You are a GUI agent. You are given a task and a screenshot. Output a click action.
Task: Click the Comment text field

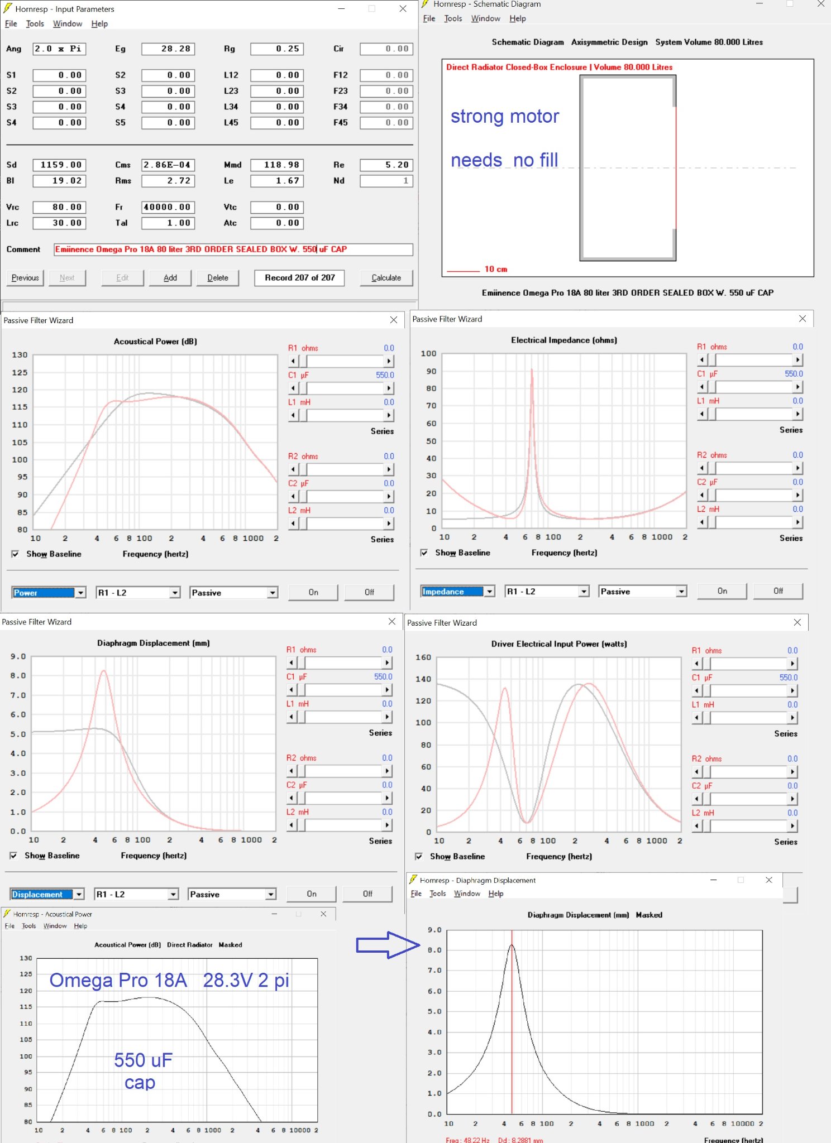coord(233,249)
